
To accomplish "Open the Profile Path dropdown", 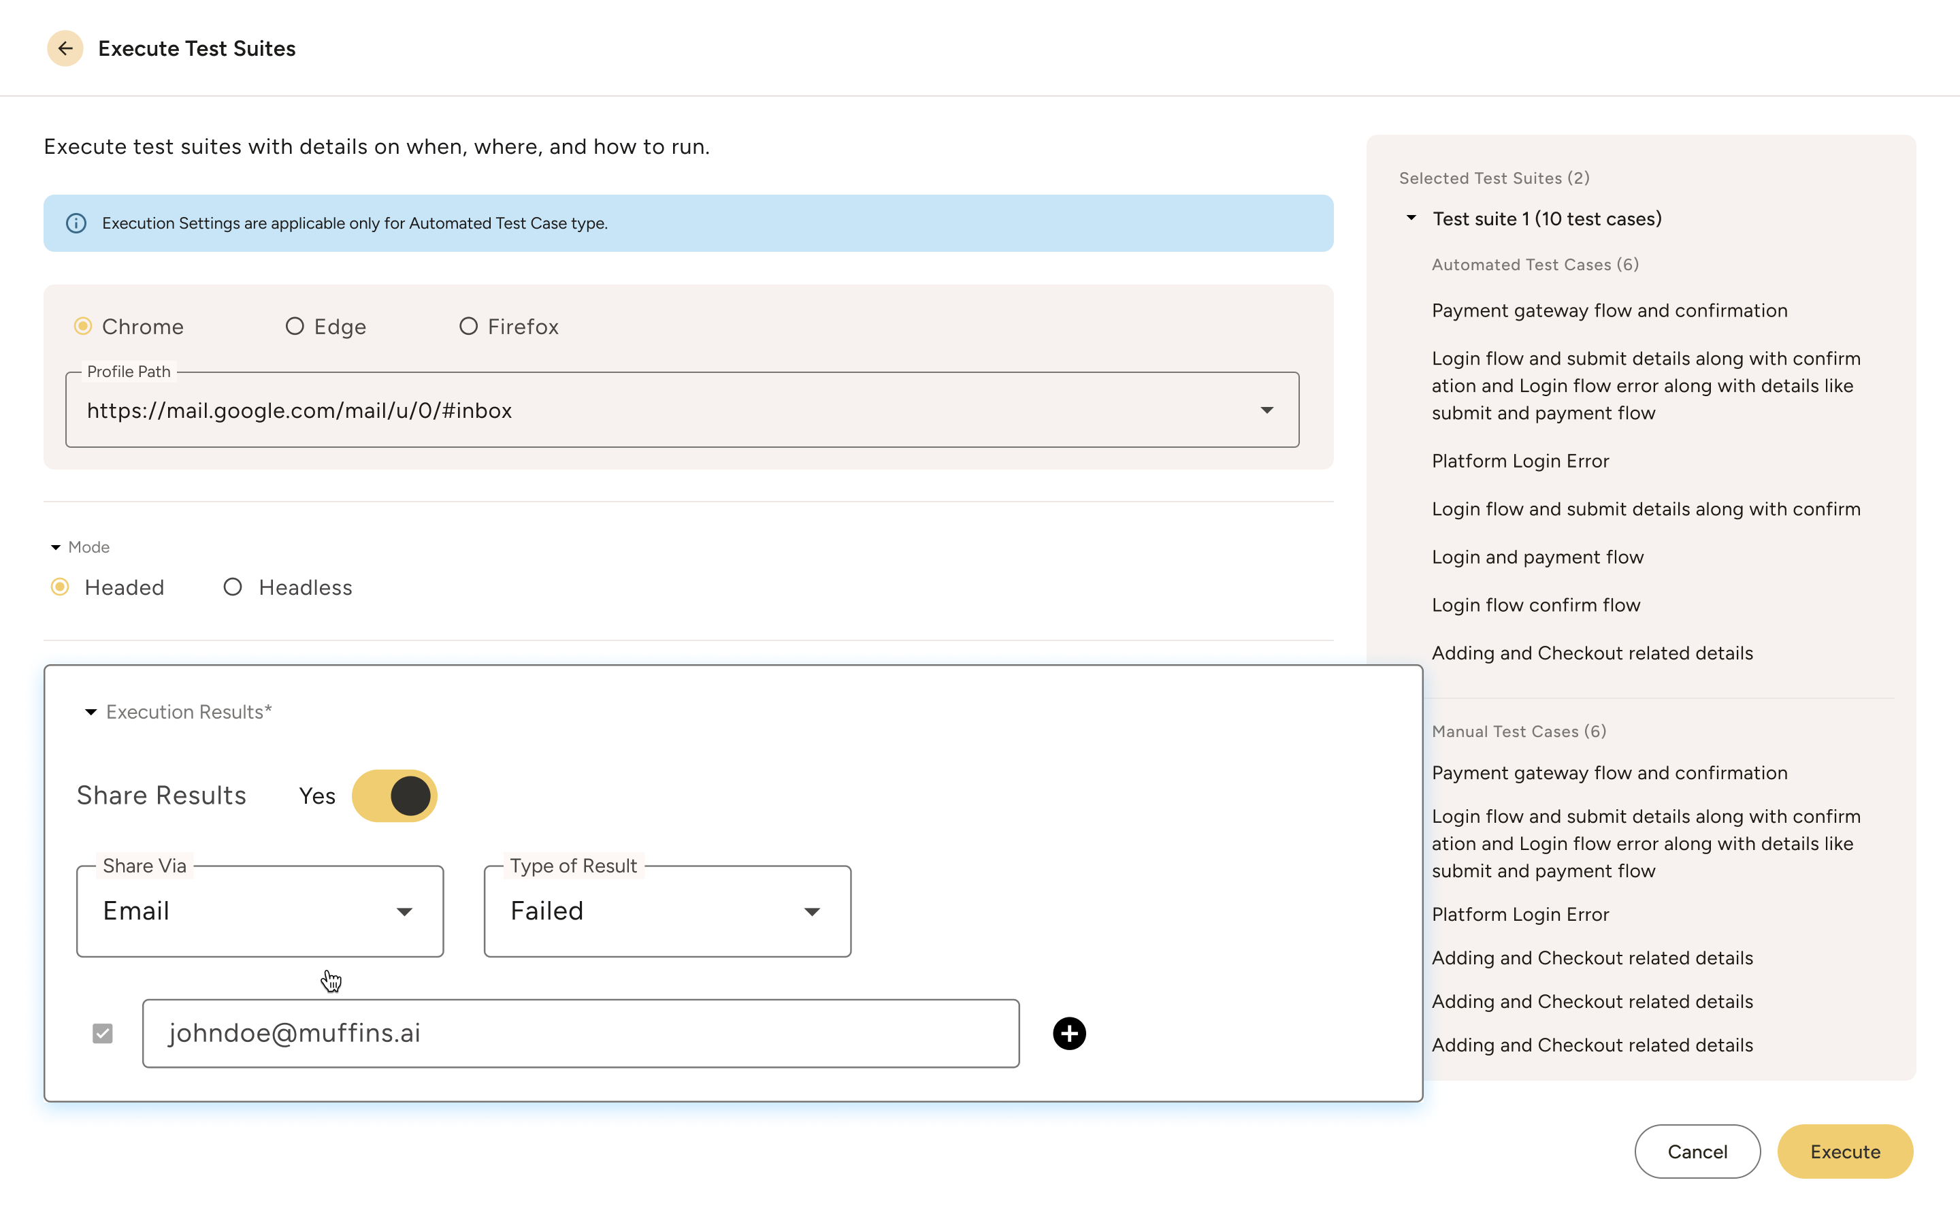I will pos(1267,410).
